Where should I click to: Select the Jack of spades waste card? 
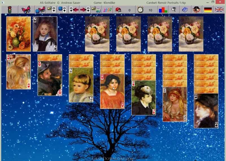[45, 34]
